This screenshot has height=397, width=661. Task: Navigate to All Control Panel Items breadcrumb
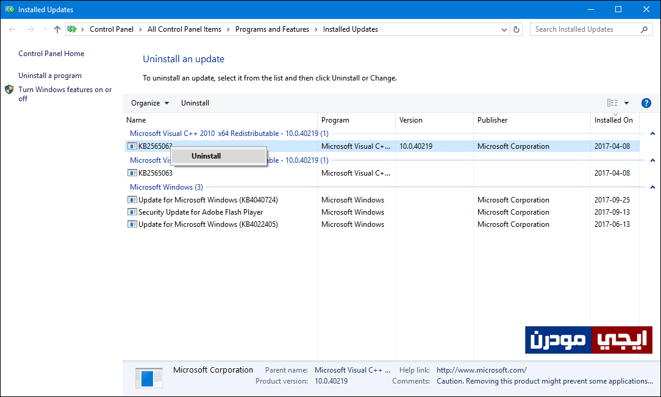click(x=184, y=29)
